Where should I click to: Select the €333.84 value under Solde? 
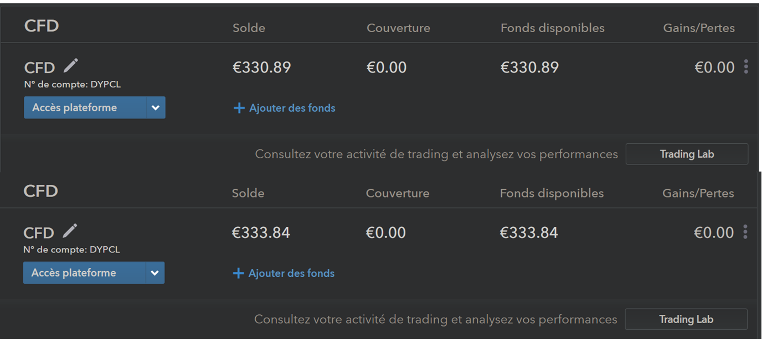pyautogui.click(x=261, y=232)
